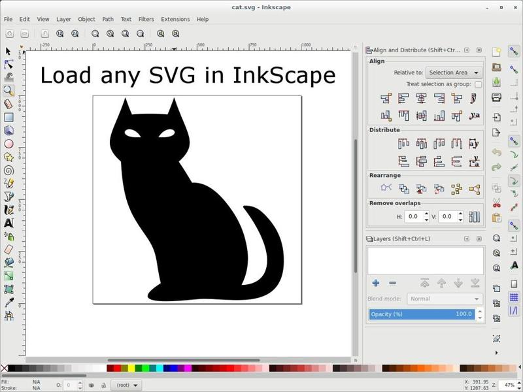Toggle Treat selection as group checkbox

tap(478, 84)
